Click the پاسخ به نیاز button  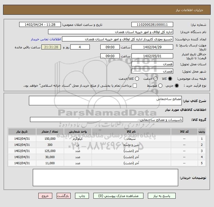tap(162, 196)
